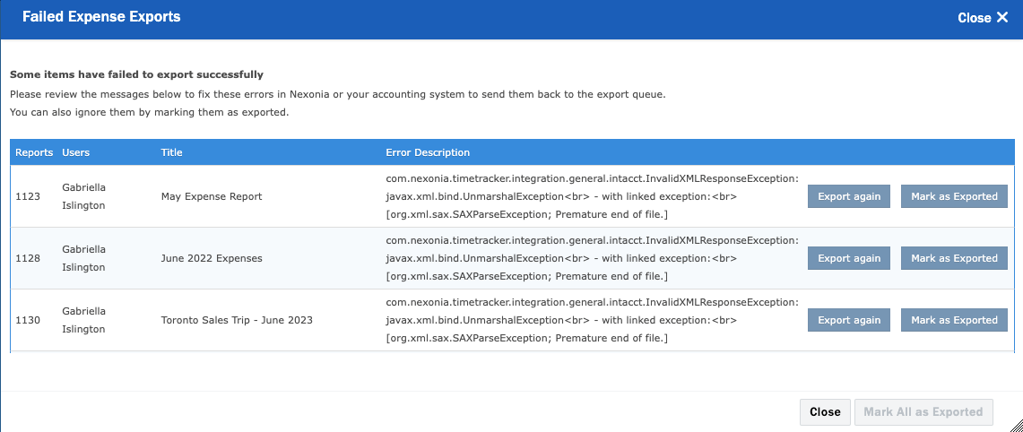1023x432 pixels.
Task: Export Toronto Sales Trip report again
Action: (849, 320)
